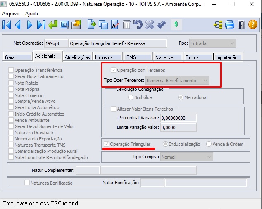Switch to the Narrativa tab
The image size is (262, 209).
point(168,57)
